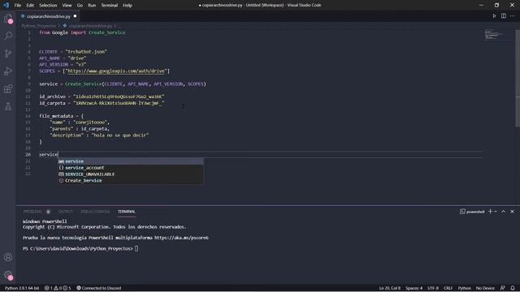The image size is (520, 292).
Task: Open the Run and Debug view
Action: [x=8, y=71]
